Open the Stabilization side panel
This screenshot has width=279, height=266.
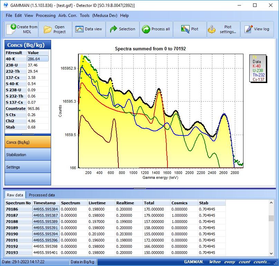(x=28, y=155)
